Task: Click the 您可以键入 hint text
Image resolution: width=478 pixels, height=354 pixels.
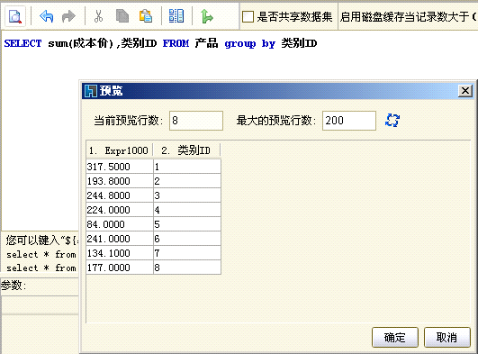Action: point(41,241)
